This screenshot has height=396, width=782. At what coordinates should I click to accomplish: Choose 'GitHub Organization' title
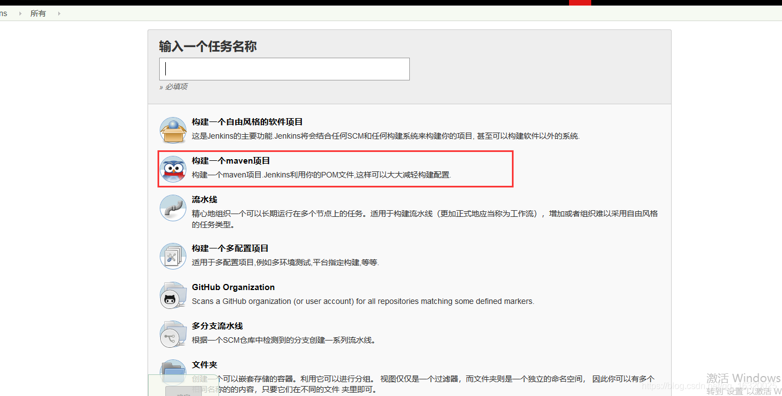(x=233, y=287)
